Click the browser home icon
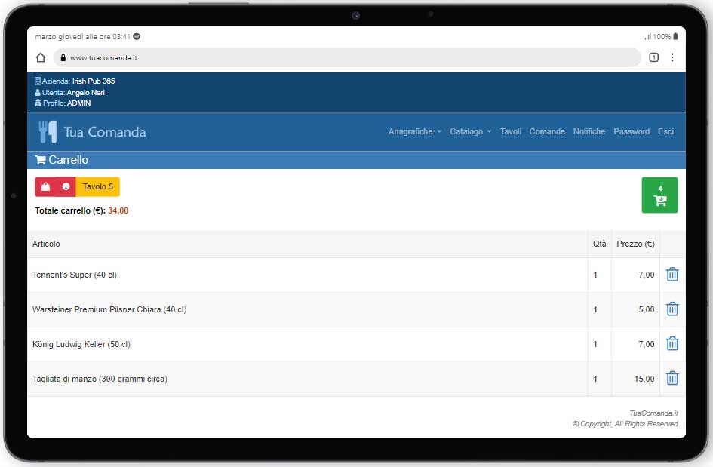The height and width of the screenshot is (467, 713). pos(41,58)
